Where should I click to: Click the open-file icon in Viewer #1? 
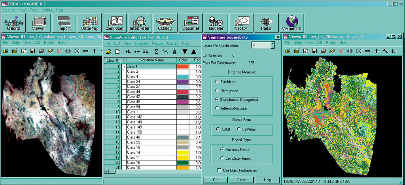pos(6,51)
